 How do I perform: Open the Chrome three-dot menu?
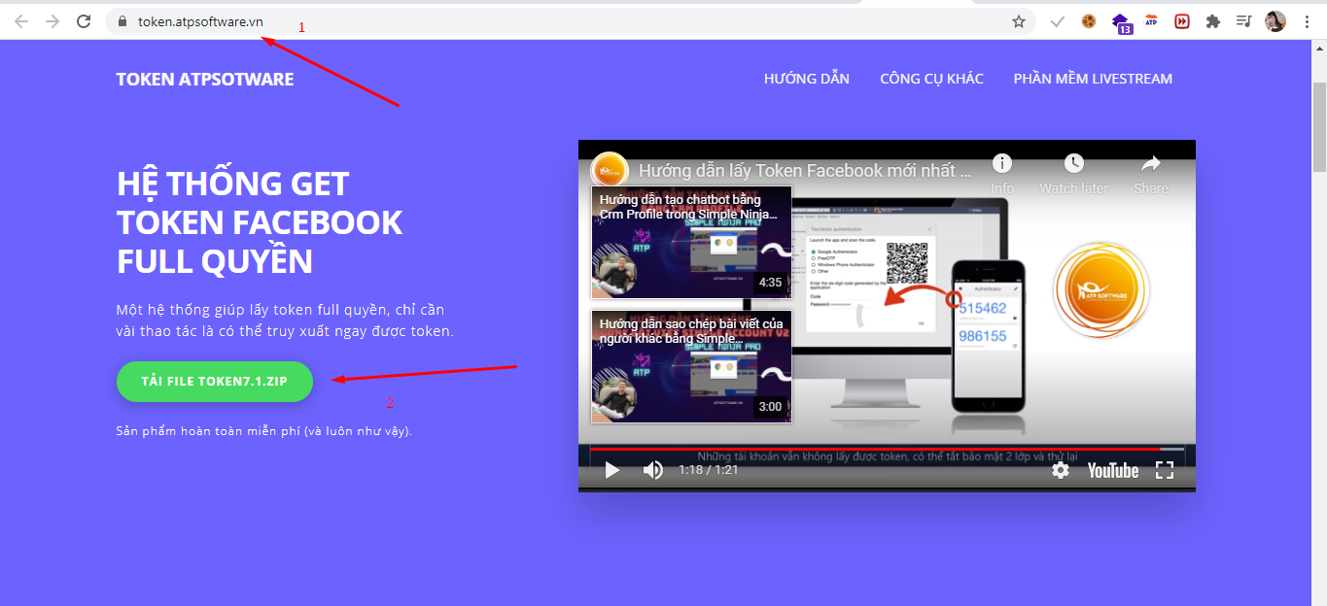(1306, 20)
